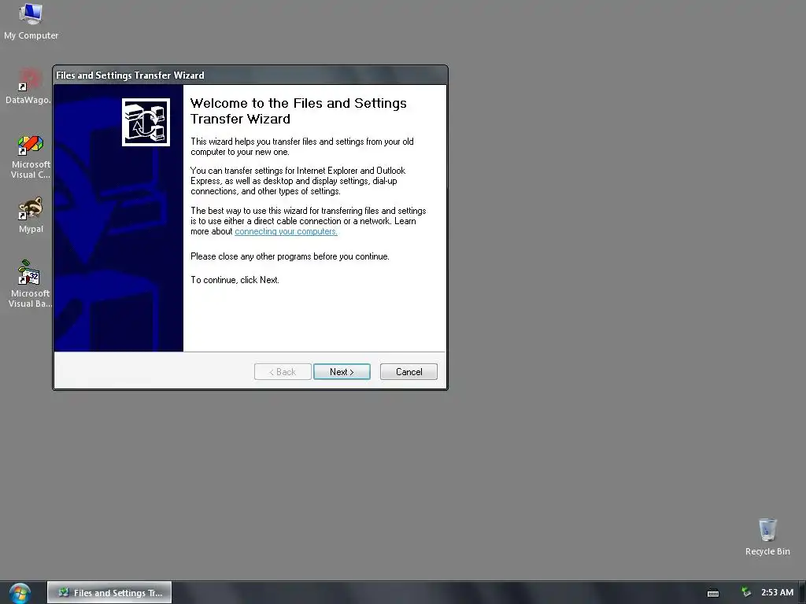The width and height of the screenshot is (806, 604).
Task: Click the Files and Settings Transfer Wizard title bar
Action: point(250,75)
